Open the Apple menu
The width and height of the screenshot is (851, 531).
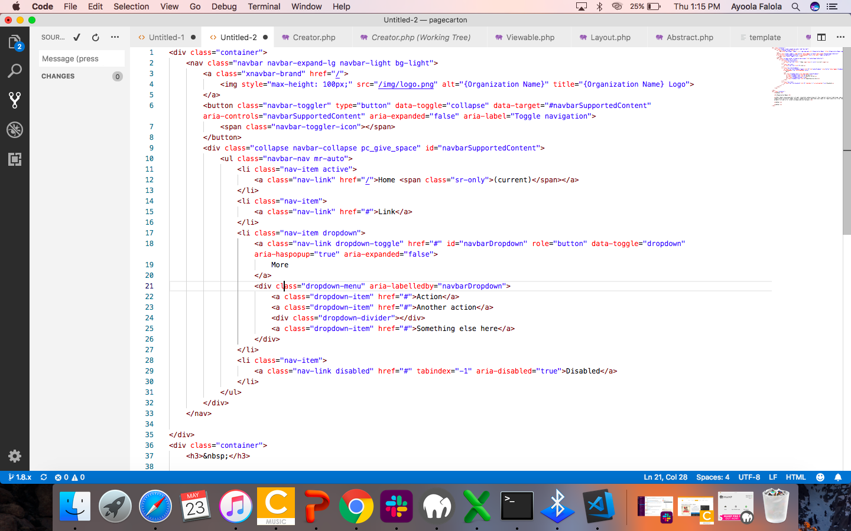[16, 6]
